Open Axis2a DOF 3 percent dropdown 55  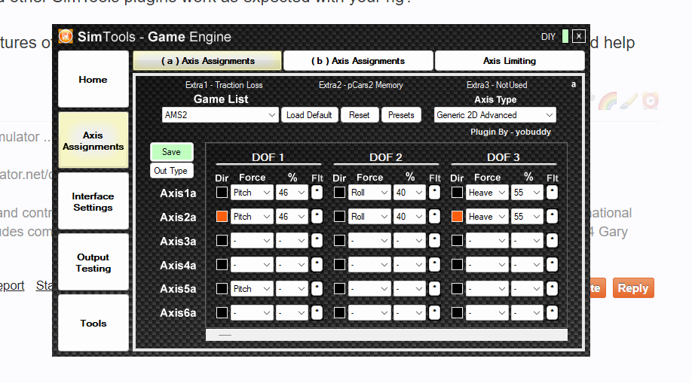[x=527, y=217]
